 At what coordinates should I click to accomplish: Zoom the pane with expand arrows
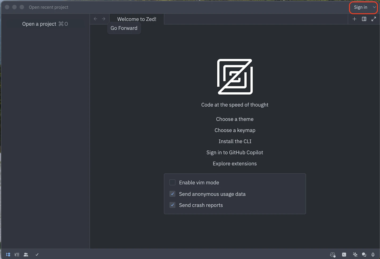click(374, 19)
